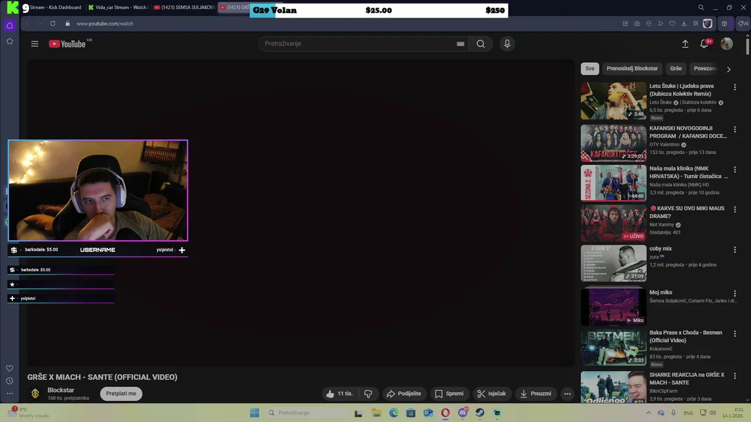The image size is (751, 422).
Task: Click the Pretplati me subscribe button
Action: click(x=121, y=393)
